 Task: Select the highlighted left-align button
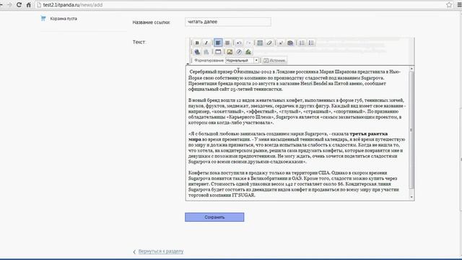coord(218,43)
